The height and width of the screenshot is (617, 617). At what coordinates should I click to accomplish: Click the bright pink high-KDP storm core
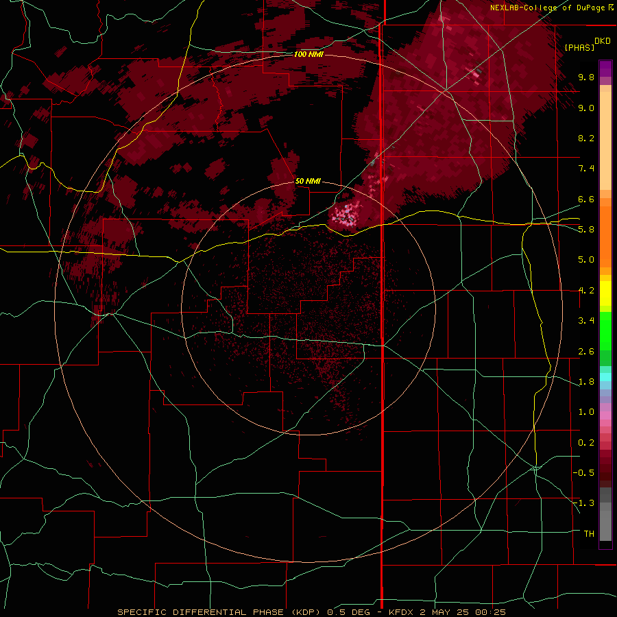click(x=346, y=215)
